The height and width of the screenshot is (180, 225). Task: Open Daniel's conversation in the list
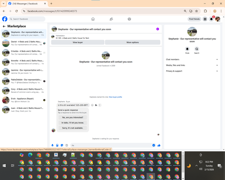point(24,43)
